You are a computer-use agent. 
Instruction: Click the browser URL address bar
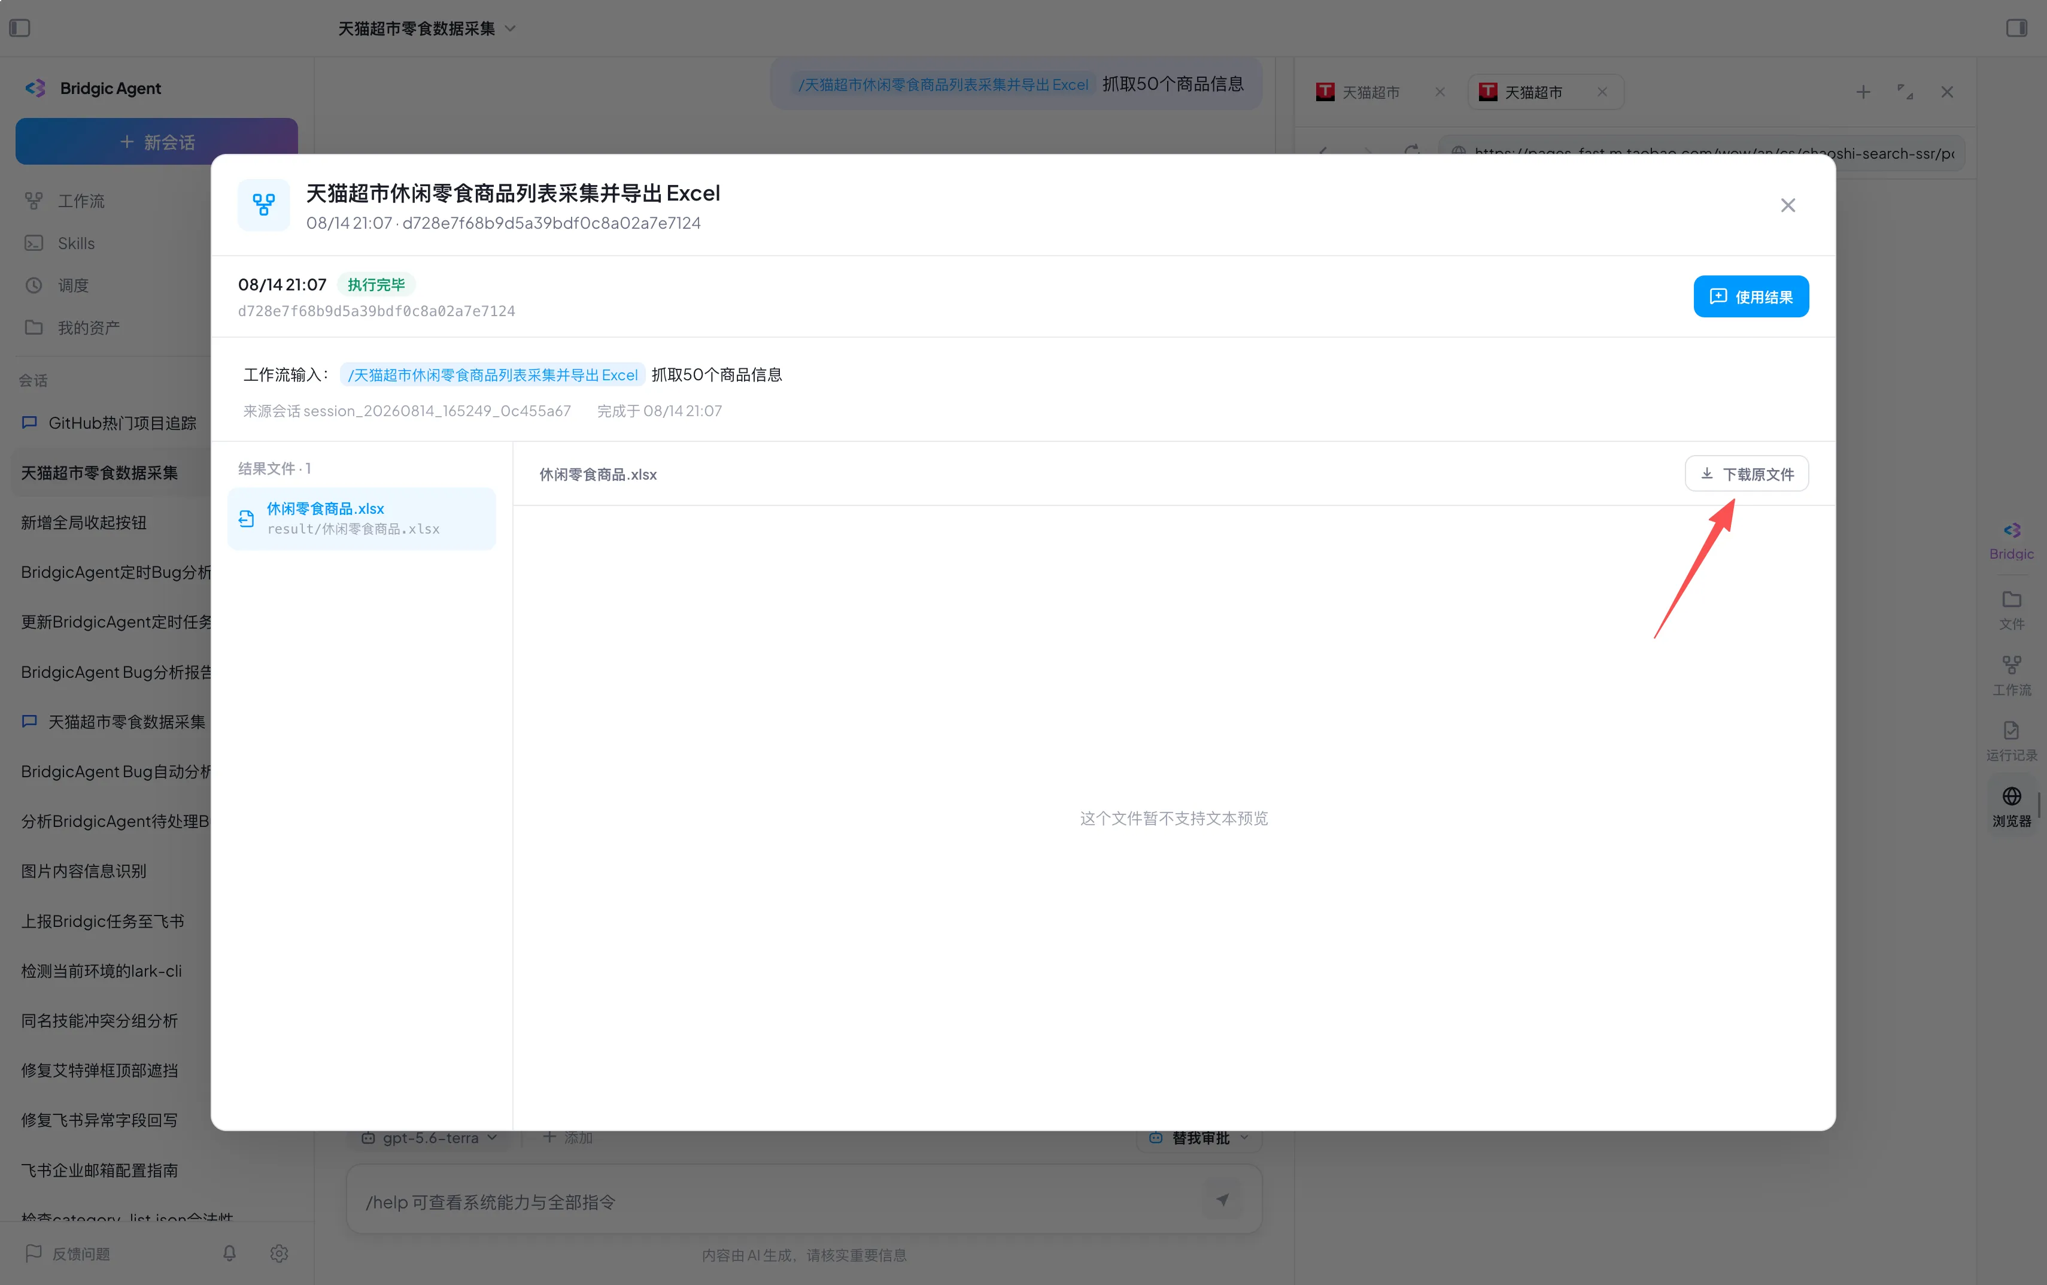point(1701,153)
